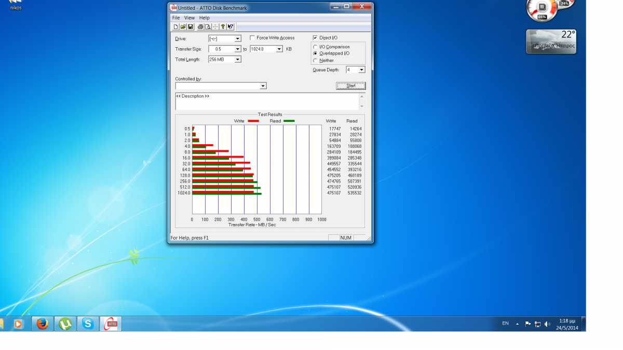Screen dimensions: 623x350
Task: Select the Neither radio button
Action: pos(315,60)
